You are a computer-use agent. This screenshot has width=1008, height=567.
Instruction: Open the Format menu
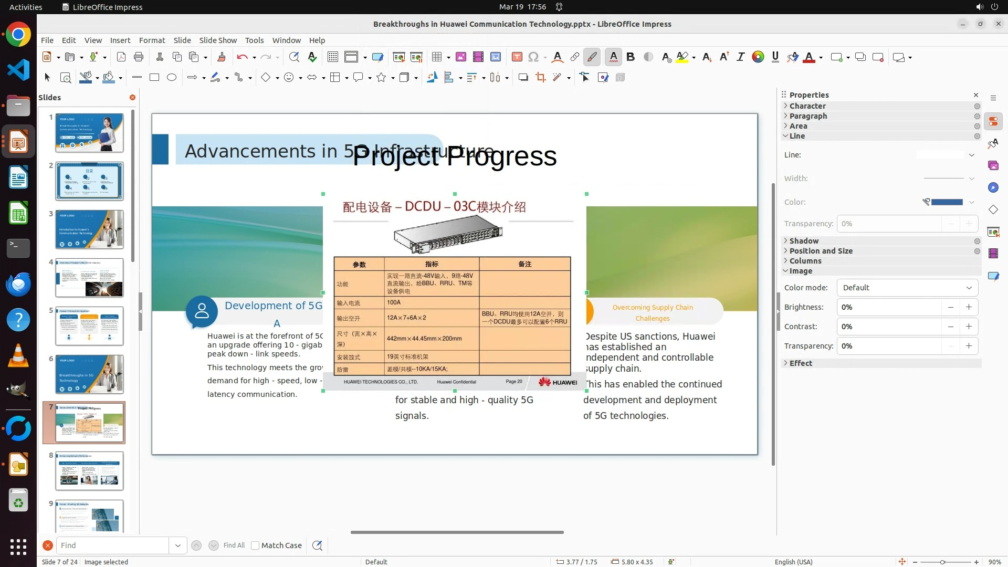[x=152, y=40]
